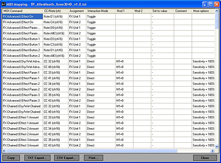Open the TXT Export dialog
Viewport: 221px width, 163px height.
[x=37, y=158]
